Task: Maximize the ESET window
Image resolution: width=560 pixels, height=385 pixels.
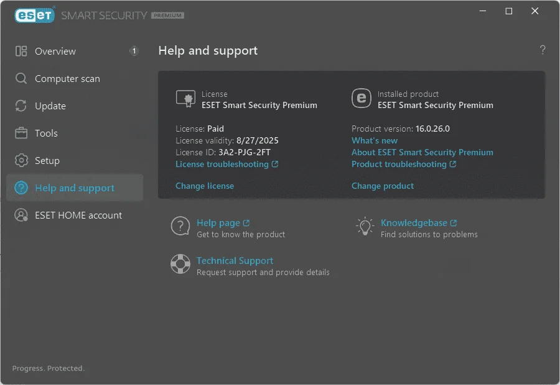Action: [509, 11]
